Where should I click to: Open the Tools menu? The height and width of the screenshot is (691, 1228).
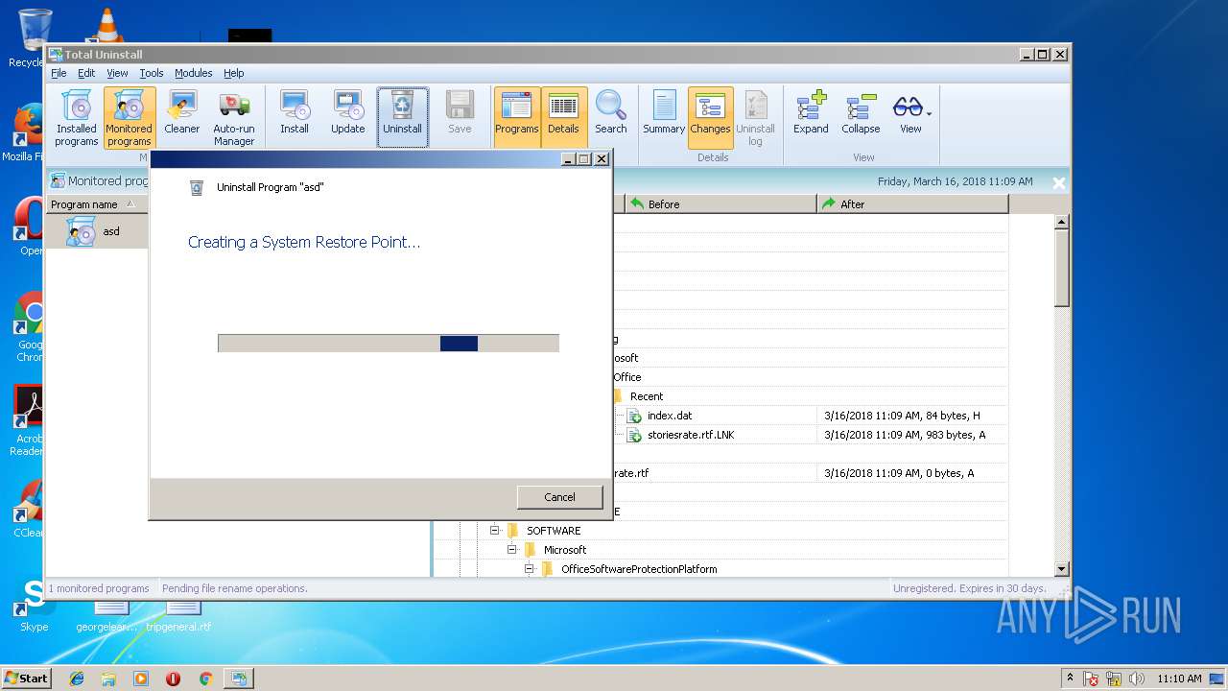click(x=152, y=73)
